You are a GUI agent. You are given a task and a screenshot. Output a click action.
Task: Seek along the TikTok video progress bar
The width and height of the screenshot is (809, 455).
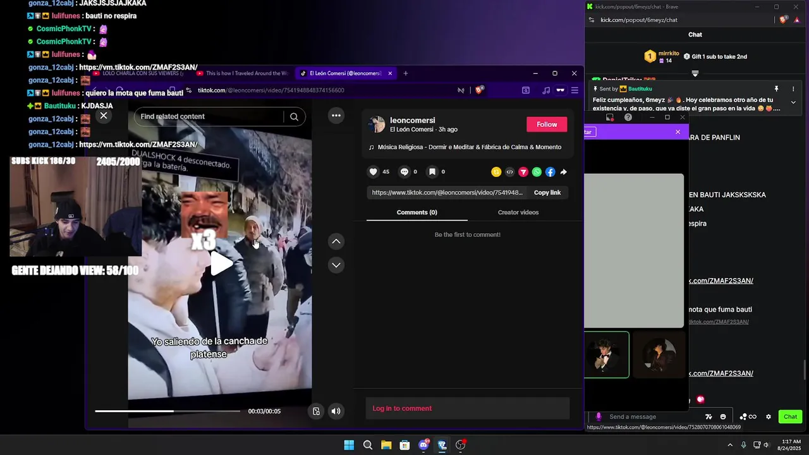pyautogui.click(x=167, y=411)
